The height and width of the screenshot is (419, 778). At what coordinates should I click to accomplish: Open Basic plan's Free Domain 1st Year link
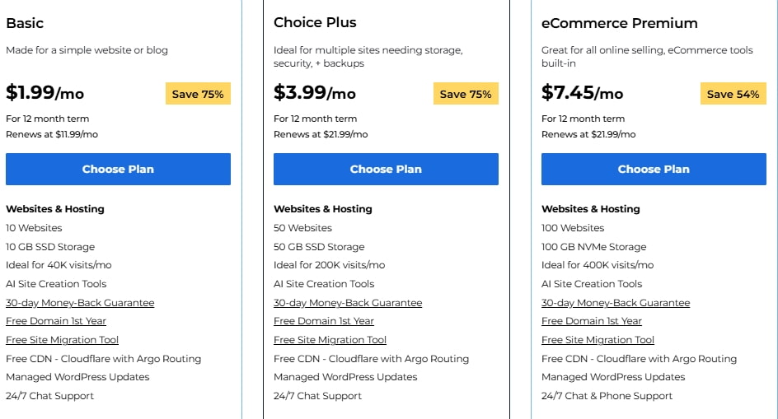56,321
